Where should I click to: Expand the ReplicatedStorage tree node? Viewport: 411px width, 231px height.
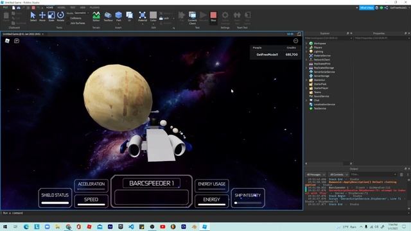click(306, 68)
